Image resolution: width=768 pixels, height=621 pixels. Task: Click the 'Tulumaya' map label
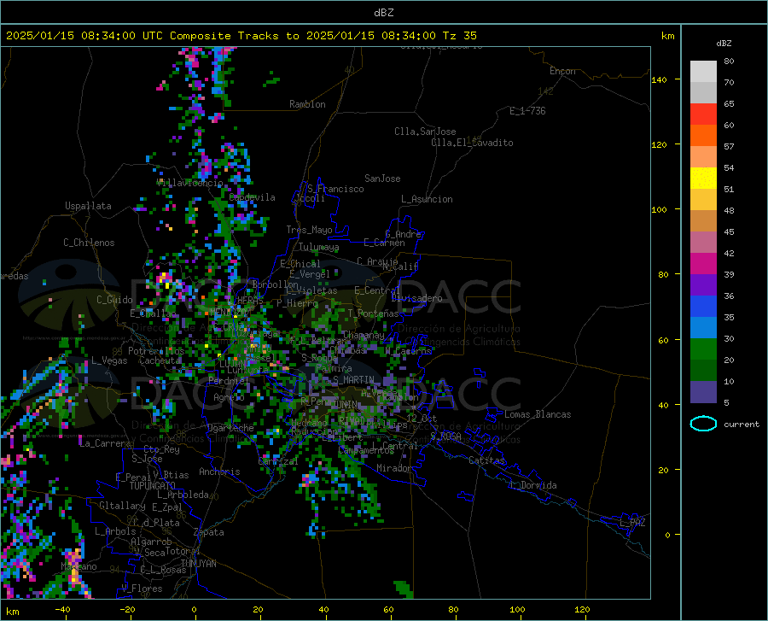click(x=318, y=247)
